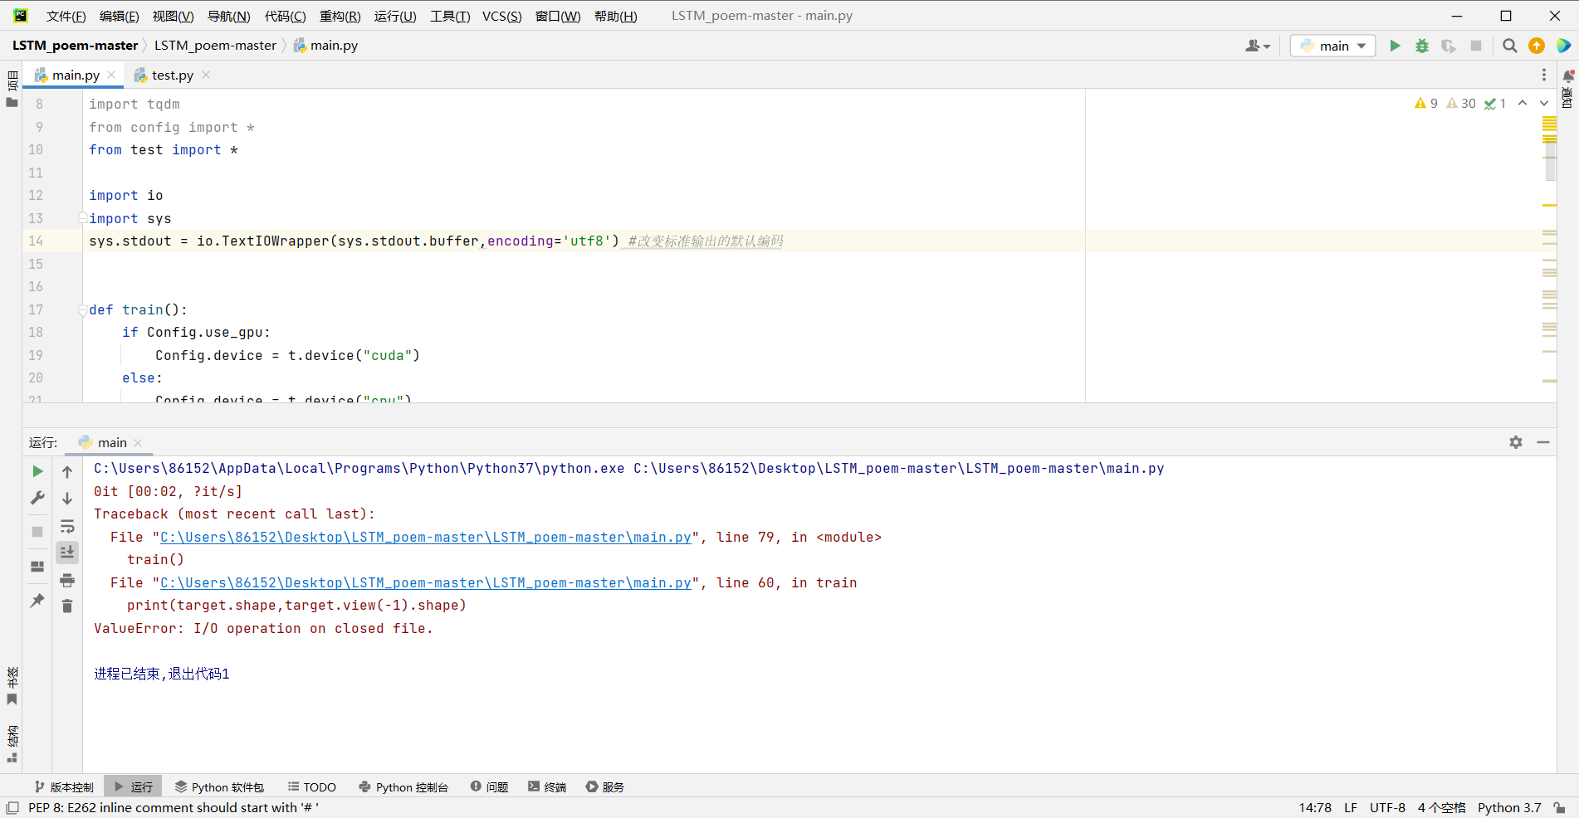Run the main configuration from top toolbar
The image size is (1579, 818).
pos(1395,46)
